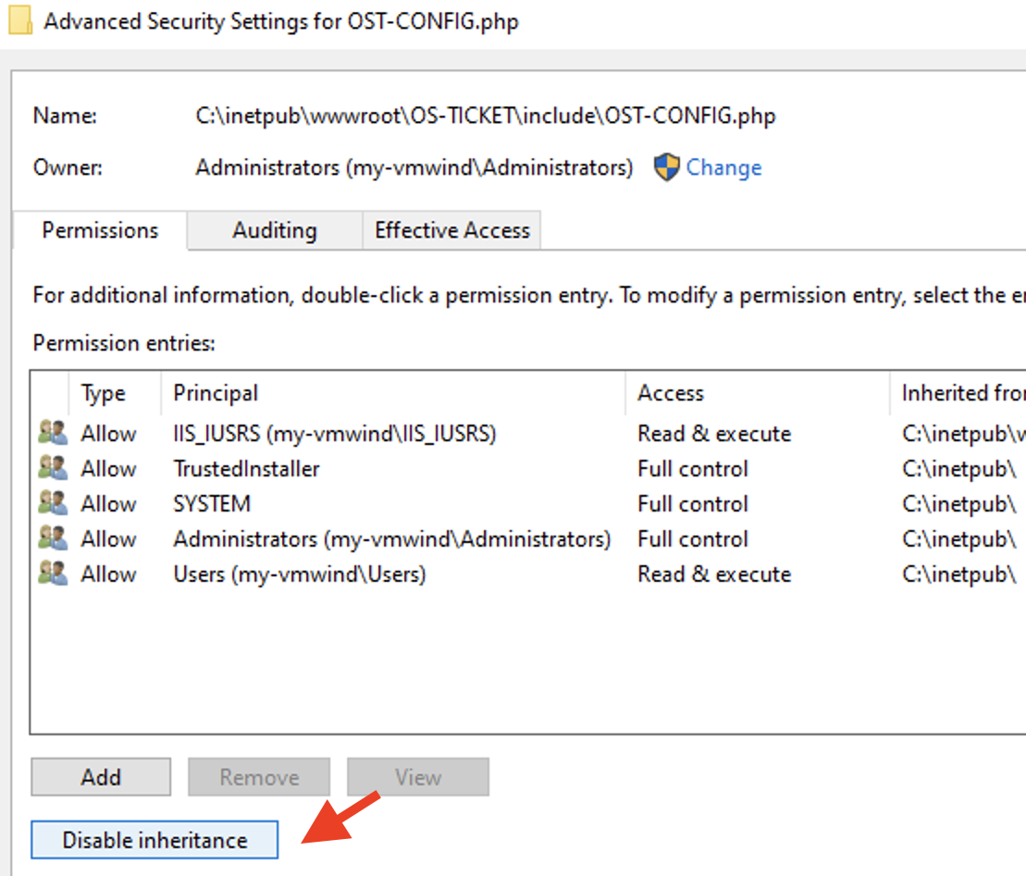The height and width of the screenshot is (876, 1026).
Task: Switch to the Permissions tab
Action: pyautogui.click(x=100, y=230)
